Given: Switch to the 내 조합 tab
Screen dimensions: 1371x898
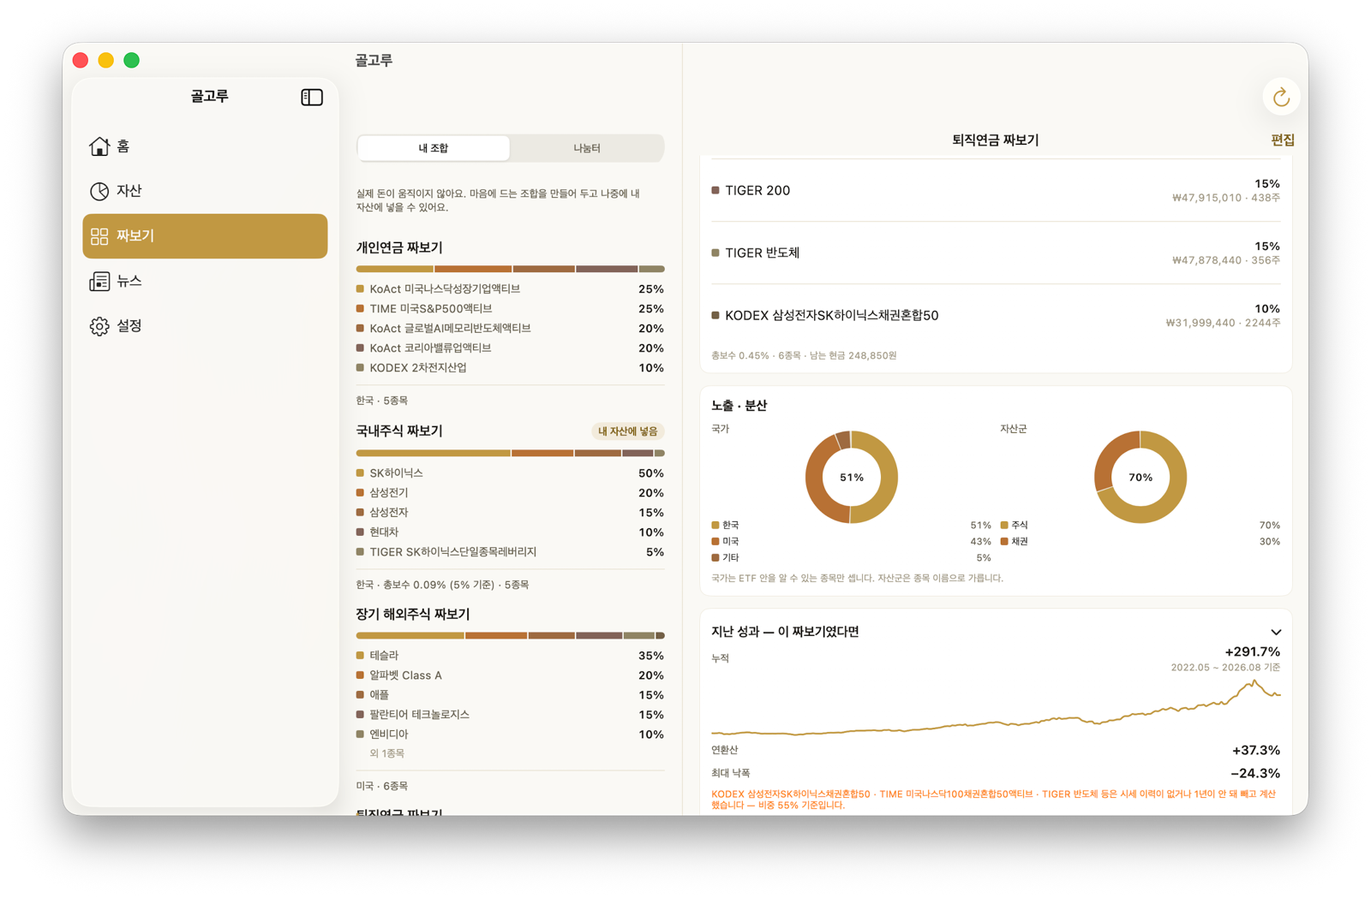Looking at the screenshot, I should pos(434,148).
